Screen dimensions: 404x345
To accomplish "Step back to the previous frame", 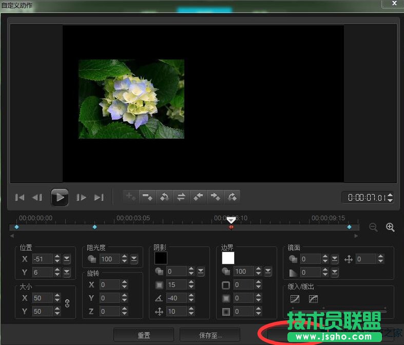I will click(x=37, y=197).
